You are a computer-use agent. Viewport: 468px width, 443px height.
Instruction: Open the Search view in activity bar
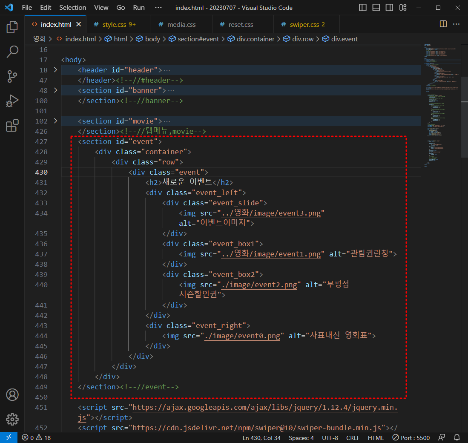[12, 52]
